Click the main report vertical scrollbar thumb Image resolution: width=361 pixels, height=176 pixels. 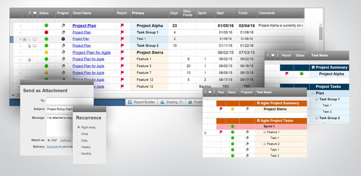coord(321,34)
